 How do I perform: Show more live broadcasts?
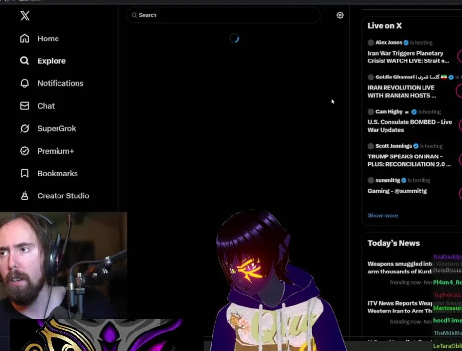point(383,215)
